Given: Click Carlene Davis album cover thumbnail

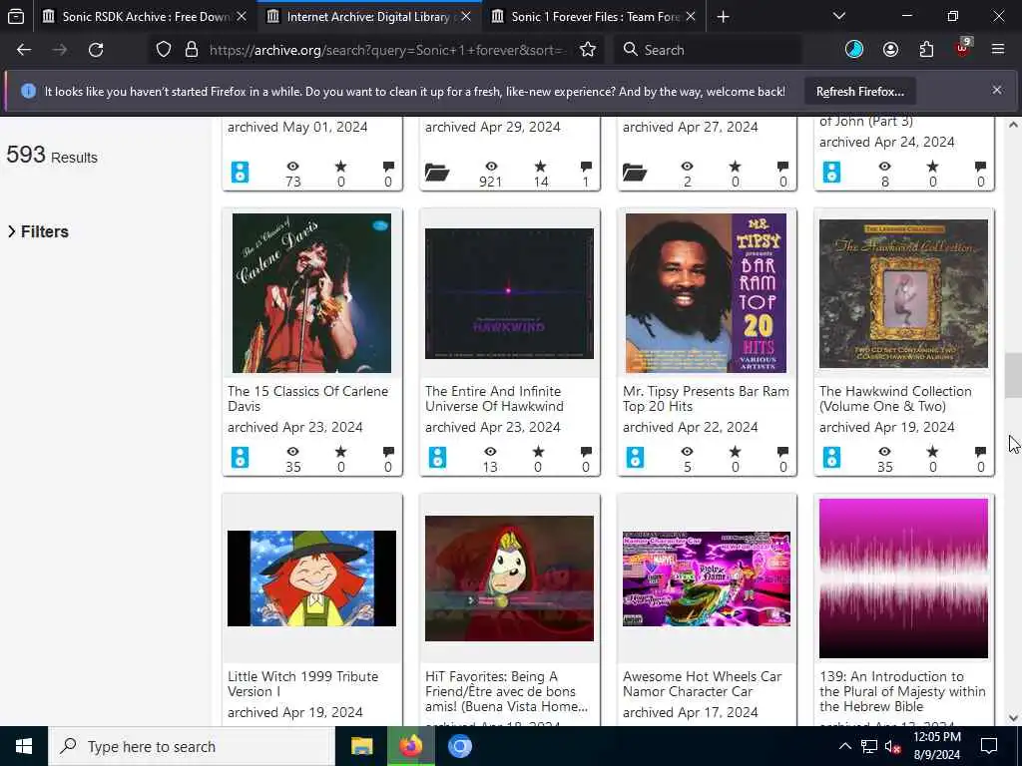Looking at the screenshot, I should click(311, 293).
